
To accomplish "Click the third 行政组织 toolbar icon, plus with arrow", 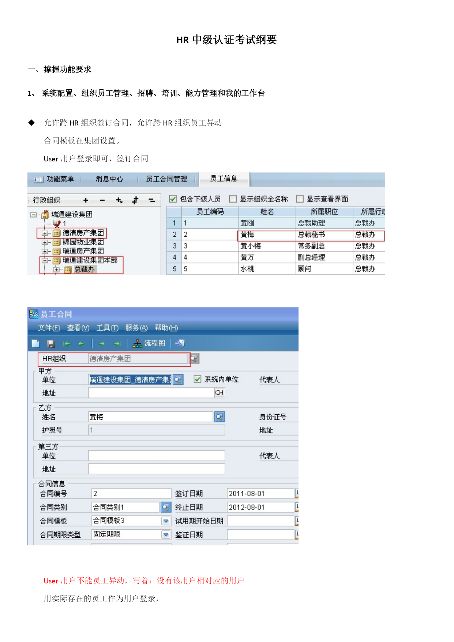I will (x=119, y=200).
